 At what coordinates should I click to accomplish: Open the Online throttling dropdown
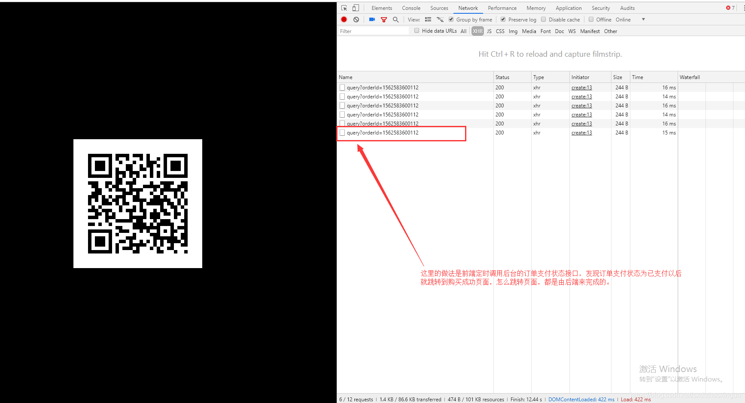630,19
